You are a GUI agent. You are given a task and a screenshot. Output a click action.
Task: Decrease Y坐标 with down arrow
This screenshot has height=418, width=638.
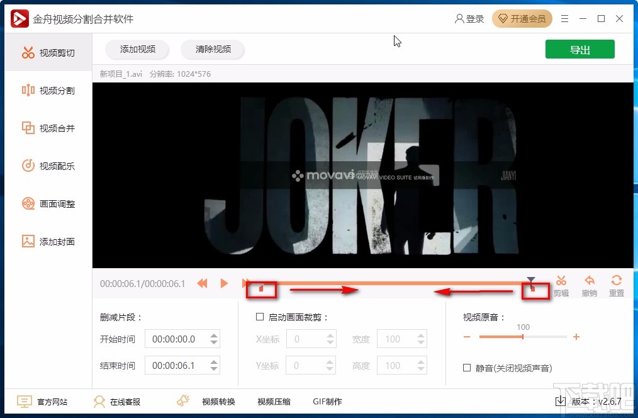coord(330,369)
